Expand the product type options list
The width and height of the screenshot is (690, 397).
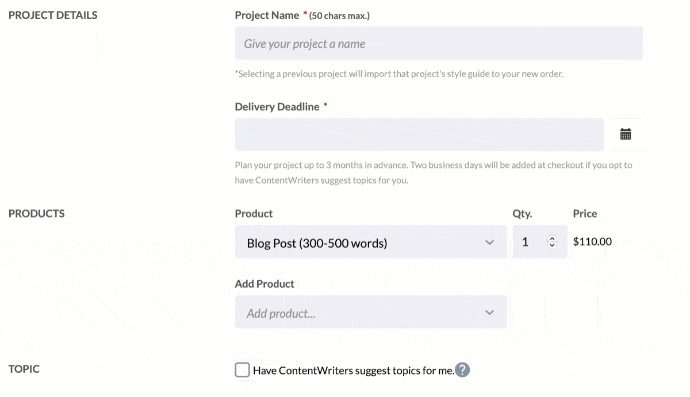click(371, 242)
